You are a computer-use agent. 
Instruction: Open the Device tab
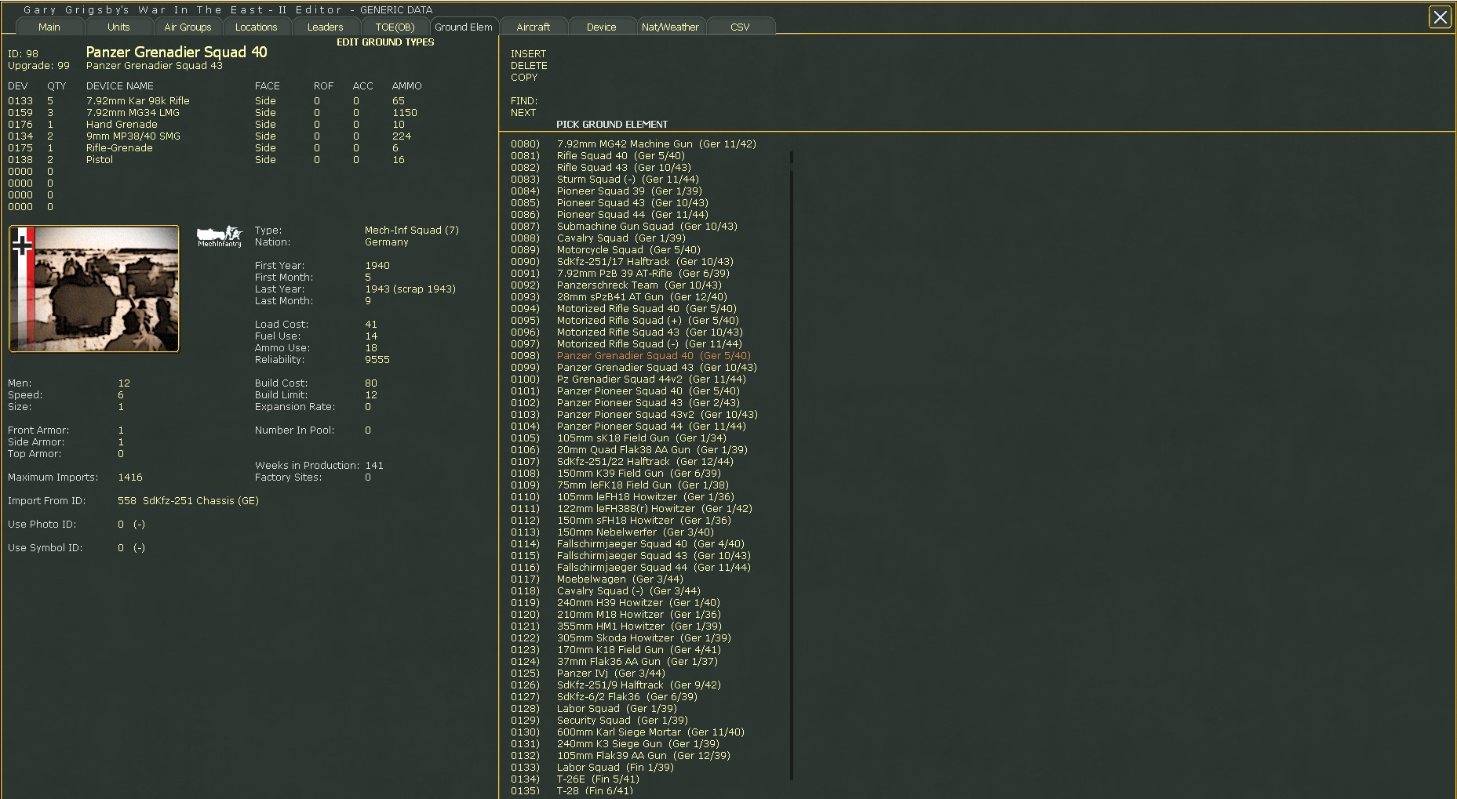[602, 27]
